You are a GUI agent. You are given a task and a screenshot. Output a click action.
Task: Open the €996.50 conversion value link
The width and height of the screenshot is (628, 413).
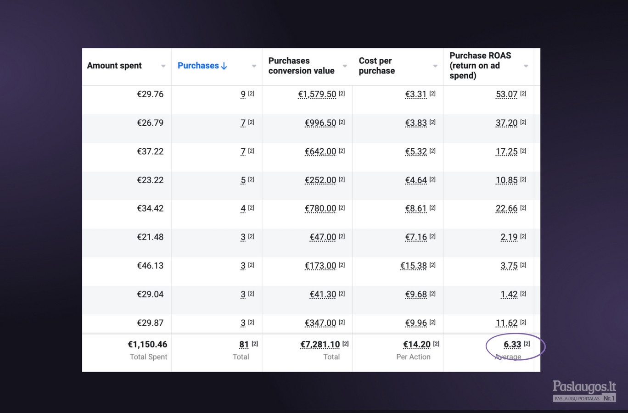(x=320, y=123)
